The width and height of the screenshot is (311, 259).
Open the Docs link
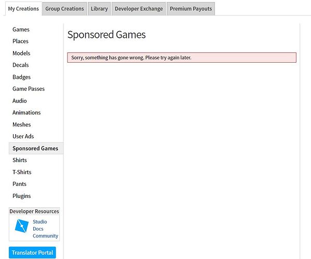[38, 229]
